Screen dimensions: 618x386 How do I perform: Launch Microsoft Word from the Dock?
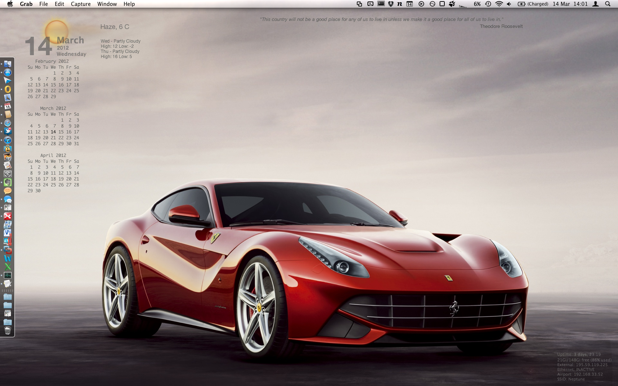pyautogui.click(x=8, y=258)
